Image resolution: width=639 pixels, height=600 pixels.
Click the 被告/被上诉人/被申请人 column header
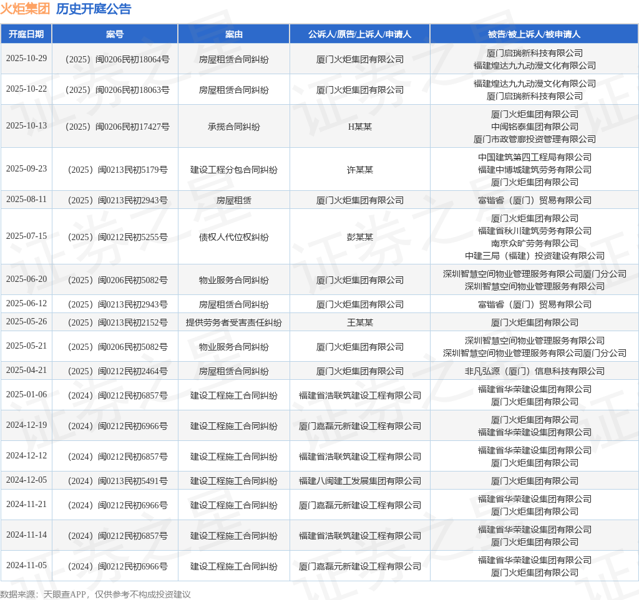[x=534, y=34]
